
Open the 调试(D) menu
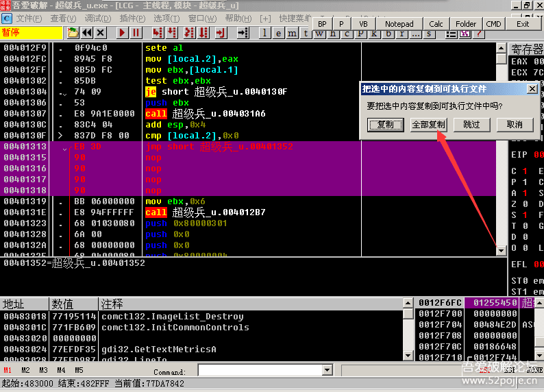(x=98, y=18)
